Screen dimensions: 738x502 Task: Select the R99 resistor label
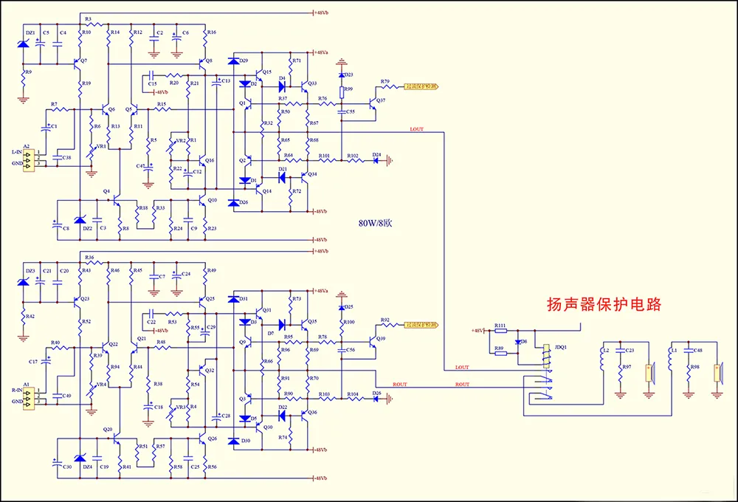tap(348, 89)
